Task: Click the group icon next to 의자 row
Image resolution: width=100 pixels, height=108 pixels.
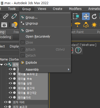Action: [x=10, y=64]
